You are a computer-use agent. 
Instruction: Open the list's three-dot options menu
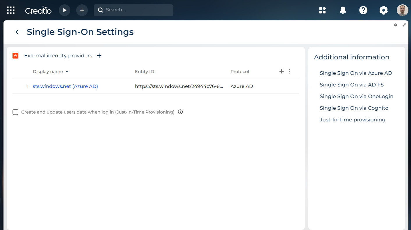pos(289,71)
